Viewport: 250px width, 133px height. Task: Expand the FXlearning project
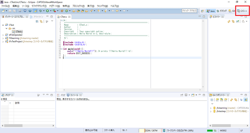3,38
